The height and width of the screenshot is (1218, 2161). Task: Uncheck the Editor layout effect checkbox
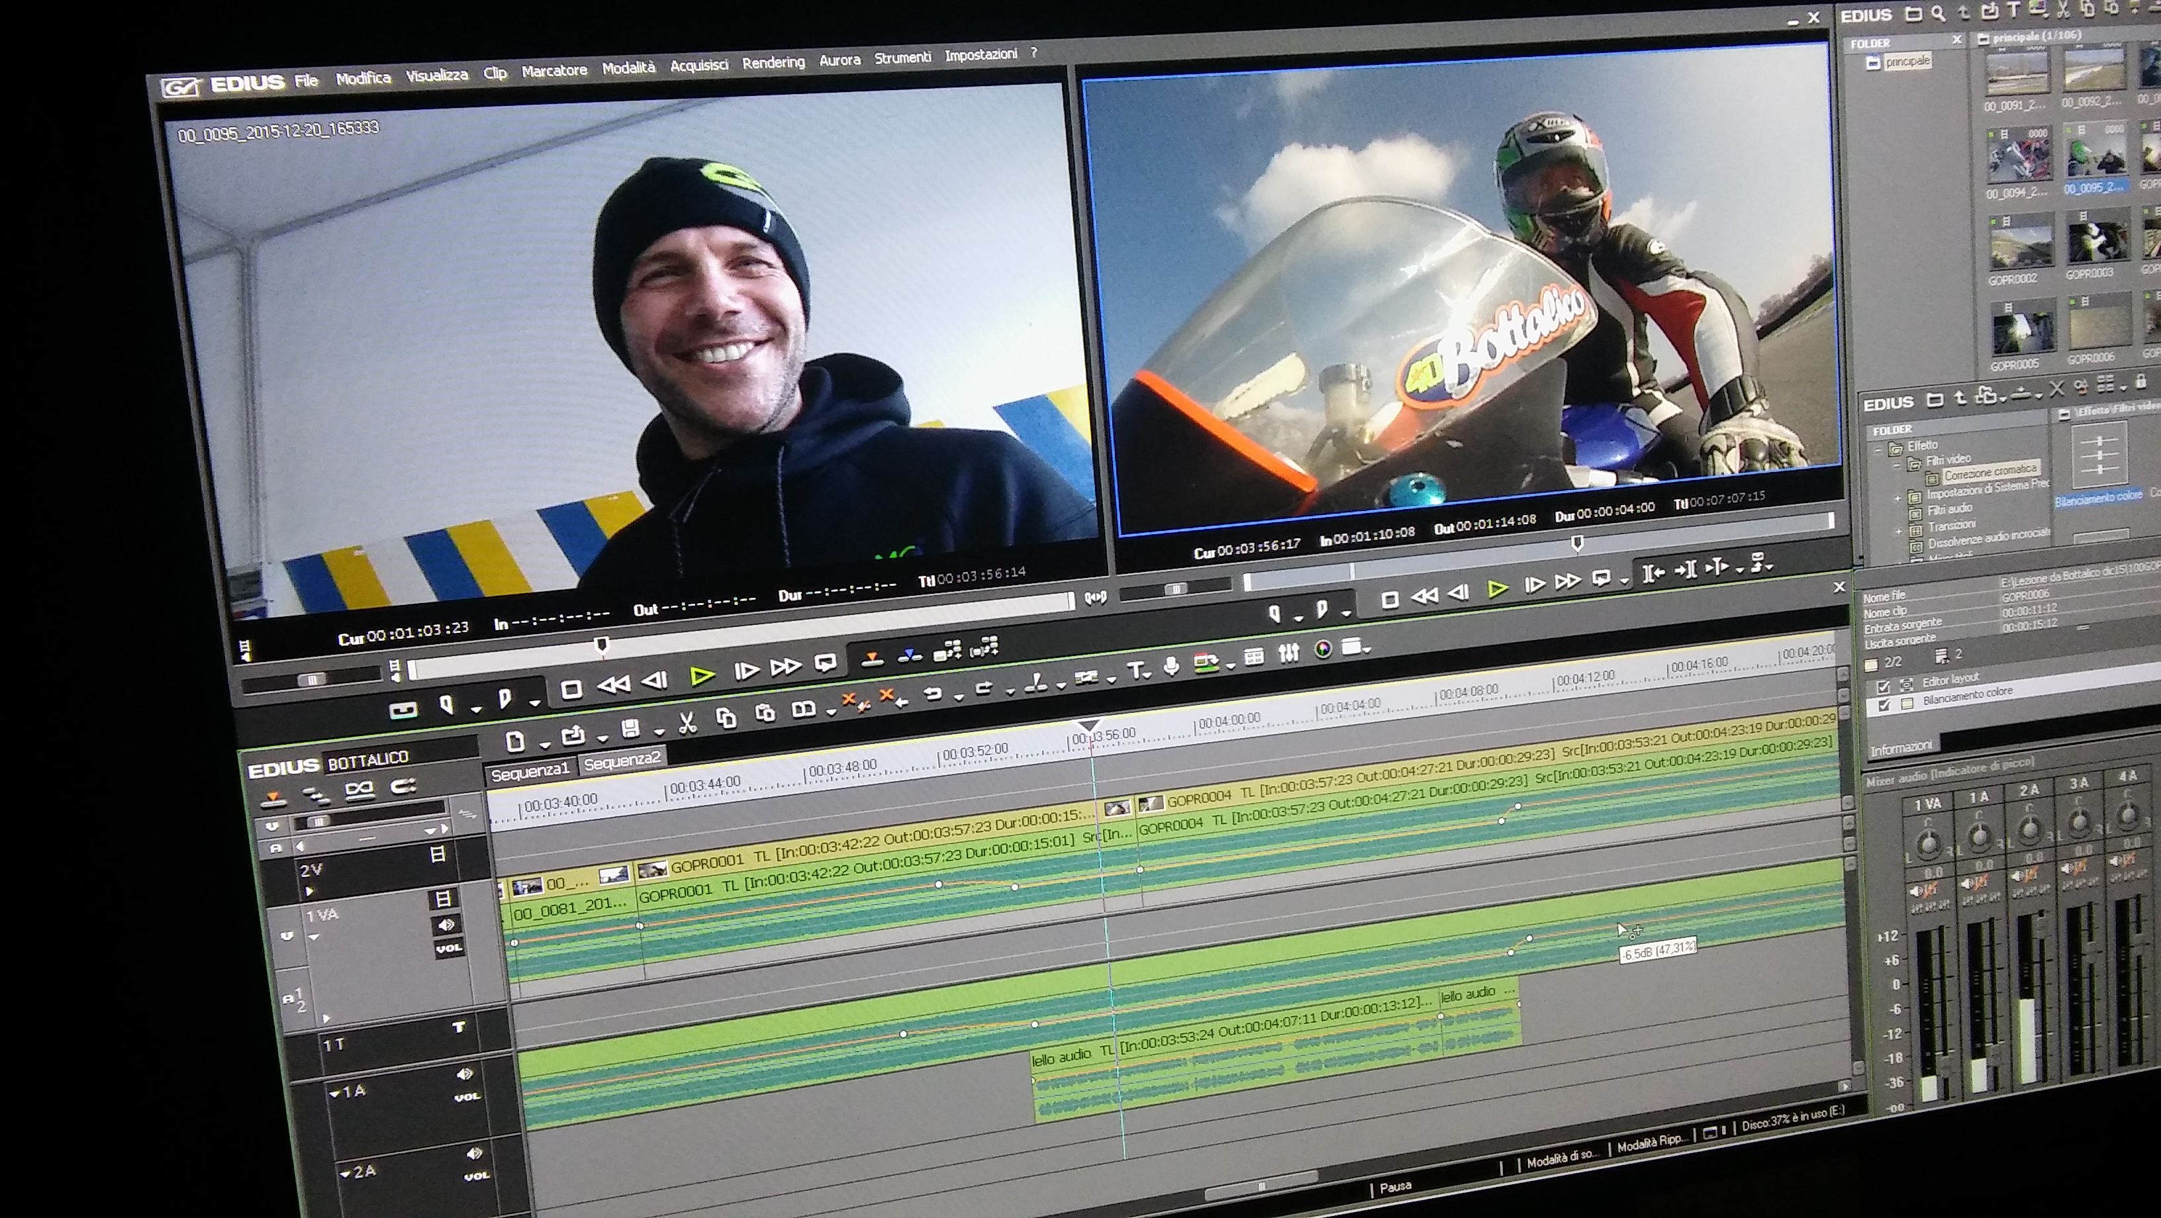(1882, 686)
